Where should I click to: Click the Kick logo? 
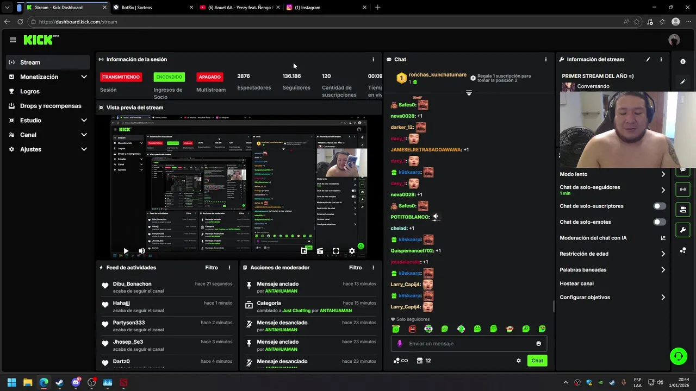[41, 40]
